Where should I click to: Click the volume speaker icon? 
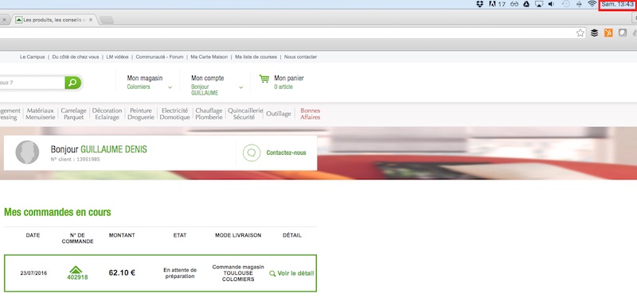coord(551,4)
